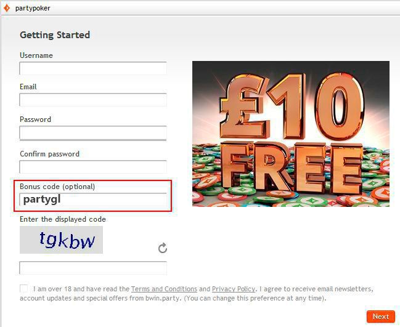Select the Confirm password field

coord(93,167)
